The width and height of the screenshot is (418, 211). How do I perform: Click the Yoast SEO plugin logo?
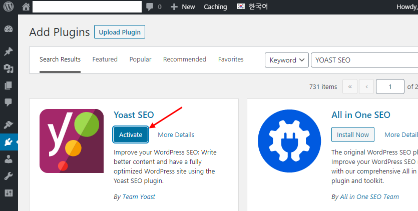[72, 141]
